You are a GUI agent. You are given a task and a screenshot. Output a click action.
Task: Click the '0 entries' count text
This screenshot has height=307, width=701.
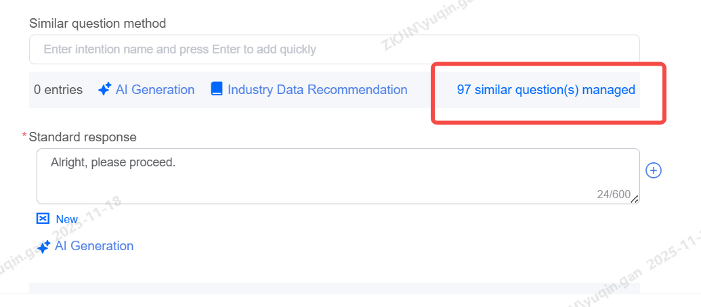pyautogui.click(x=58, y=89)
